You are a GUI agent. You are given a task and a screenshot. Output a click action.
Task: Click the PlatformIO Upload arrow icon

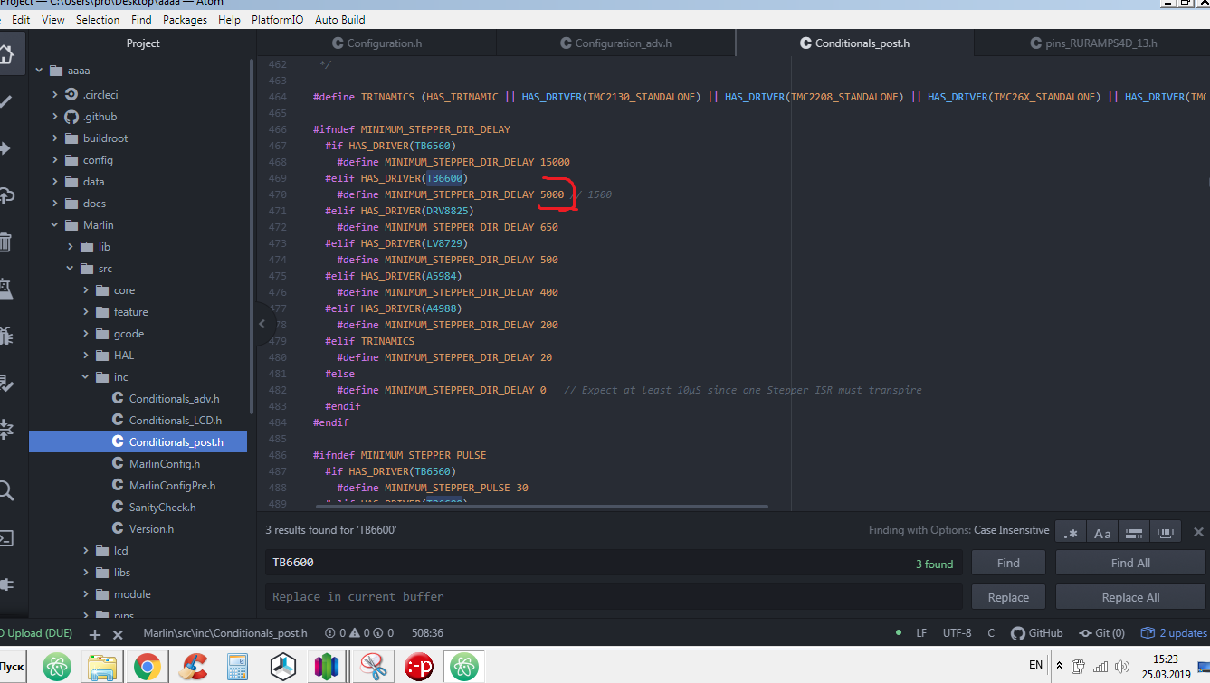pos(6,148)
